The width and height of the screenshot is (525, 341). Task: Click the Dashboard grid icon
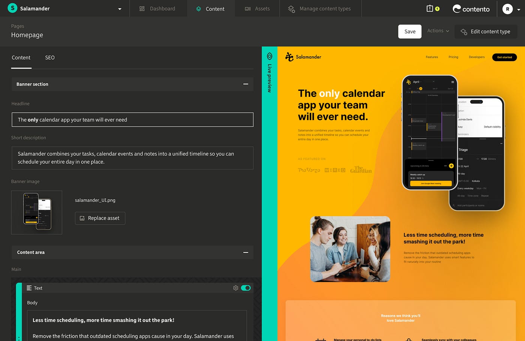point(142,9)
